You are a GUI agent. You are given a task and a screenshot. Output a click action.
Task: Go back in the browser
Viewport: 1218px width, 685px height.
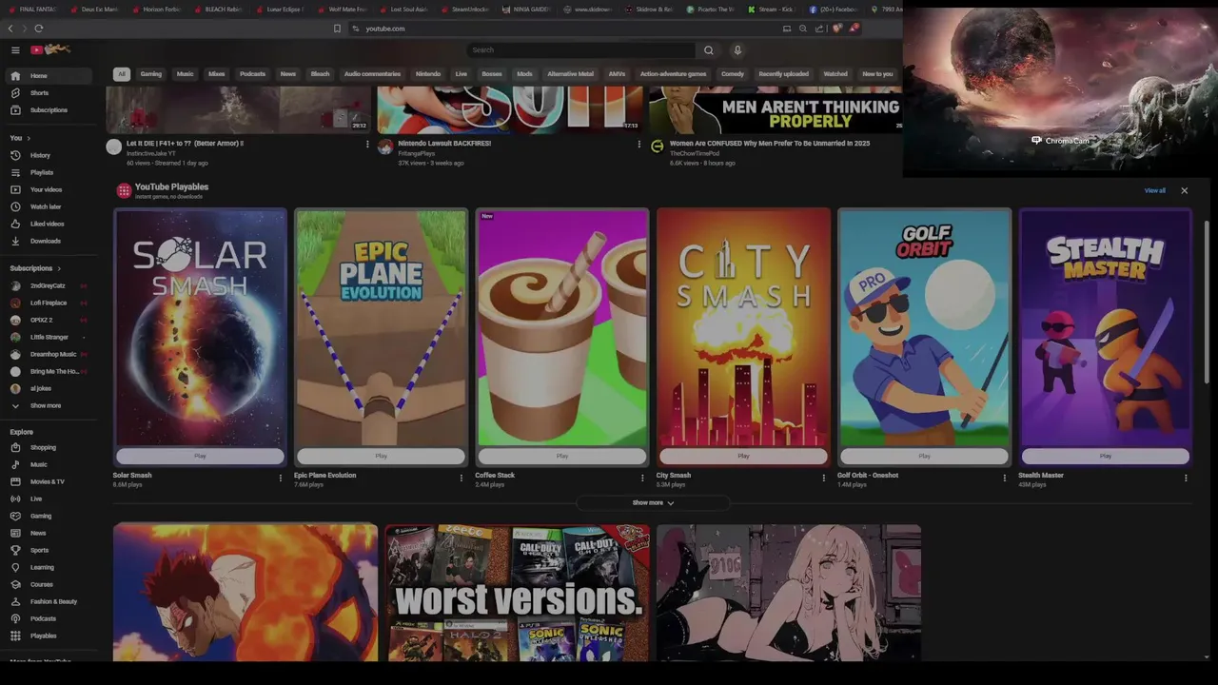pyautogui.click(x=10, y=29)
